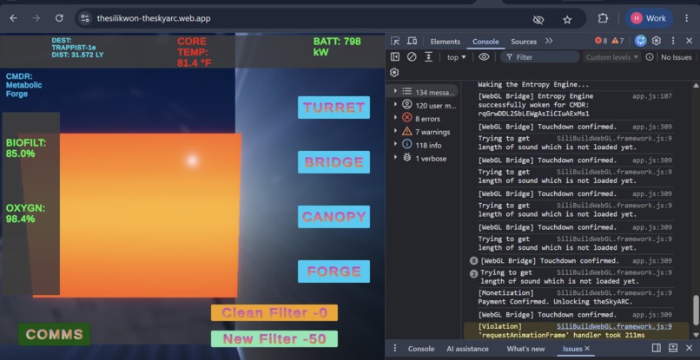Create a live expression with the eye icon
Viewport: 700px width, 360px height.
coord(484,56)
